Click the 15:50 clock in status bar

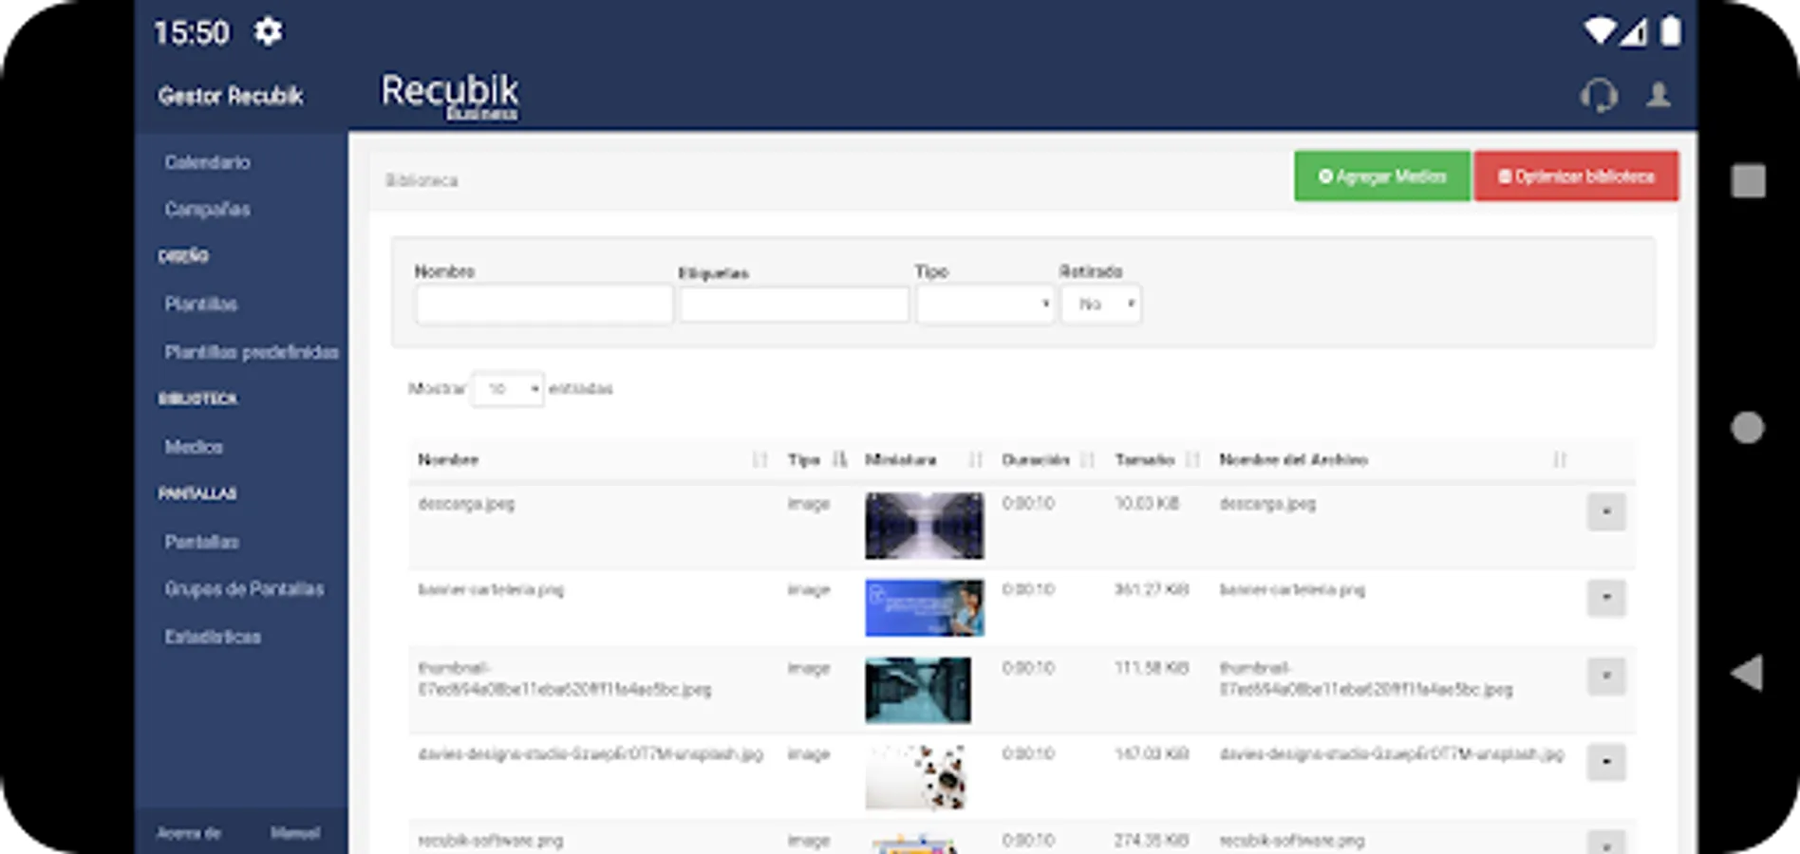click(x=192, y=33)
